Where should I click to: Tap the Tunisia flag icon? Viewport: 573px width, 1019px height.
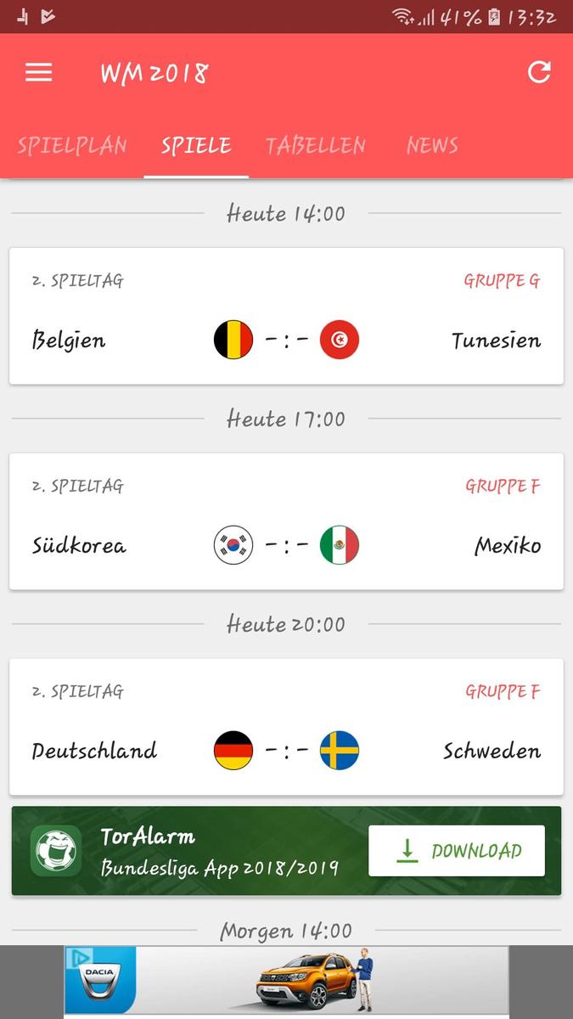click(340, 341)
